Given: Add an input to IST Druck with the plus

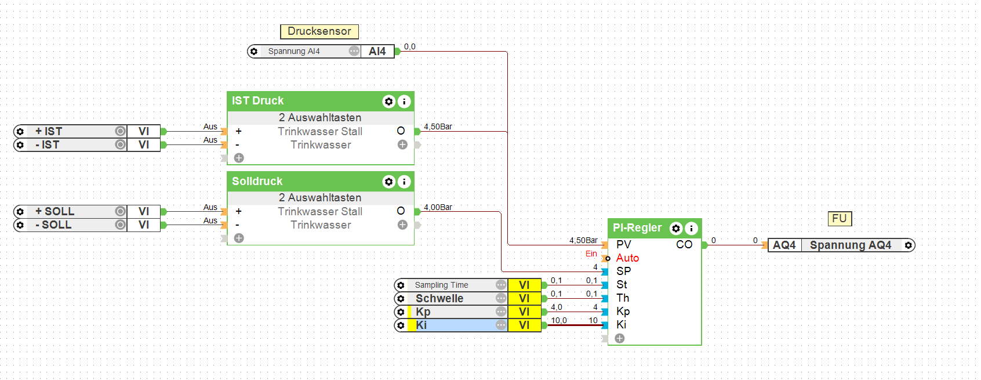Looking at the screenshot, I should (239, 158).
